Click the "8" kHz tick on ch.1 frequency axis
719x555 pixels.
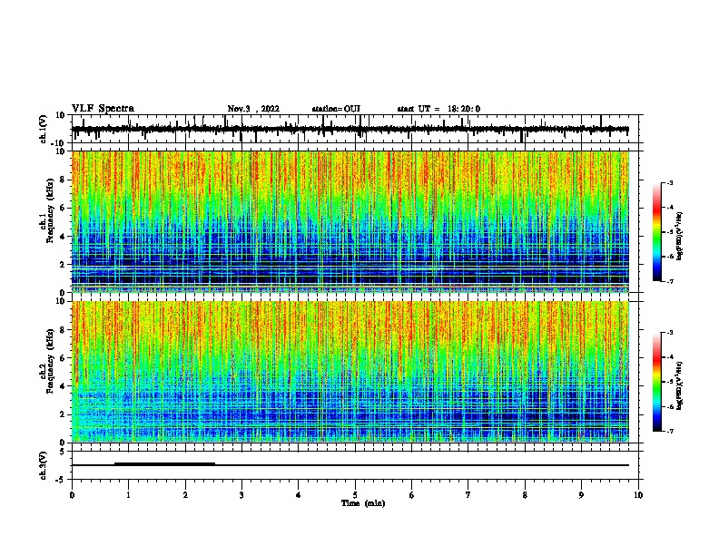[x=64, y=180]
